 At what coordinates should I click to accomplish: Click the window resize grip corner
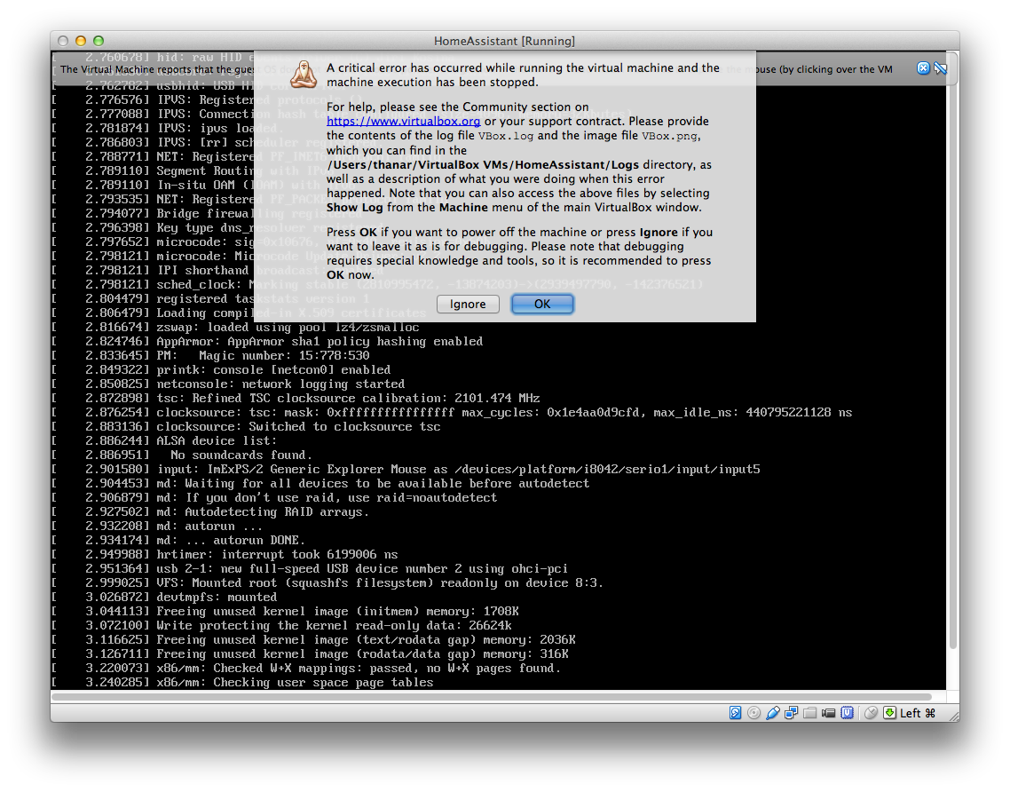pyautogui.click(x=953, y=716)
